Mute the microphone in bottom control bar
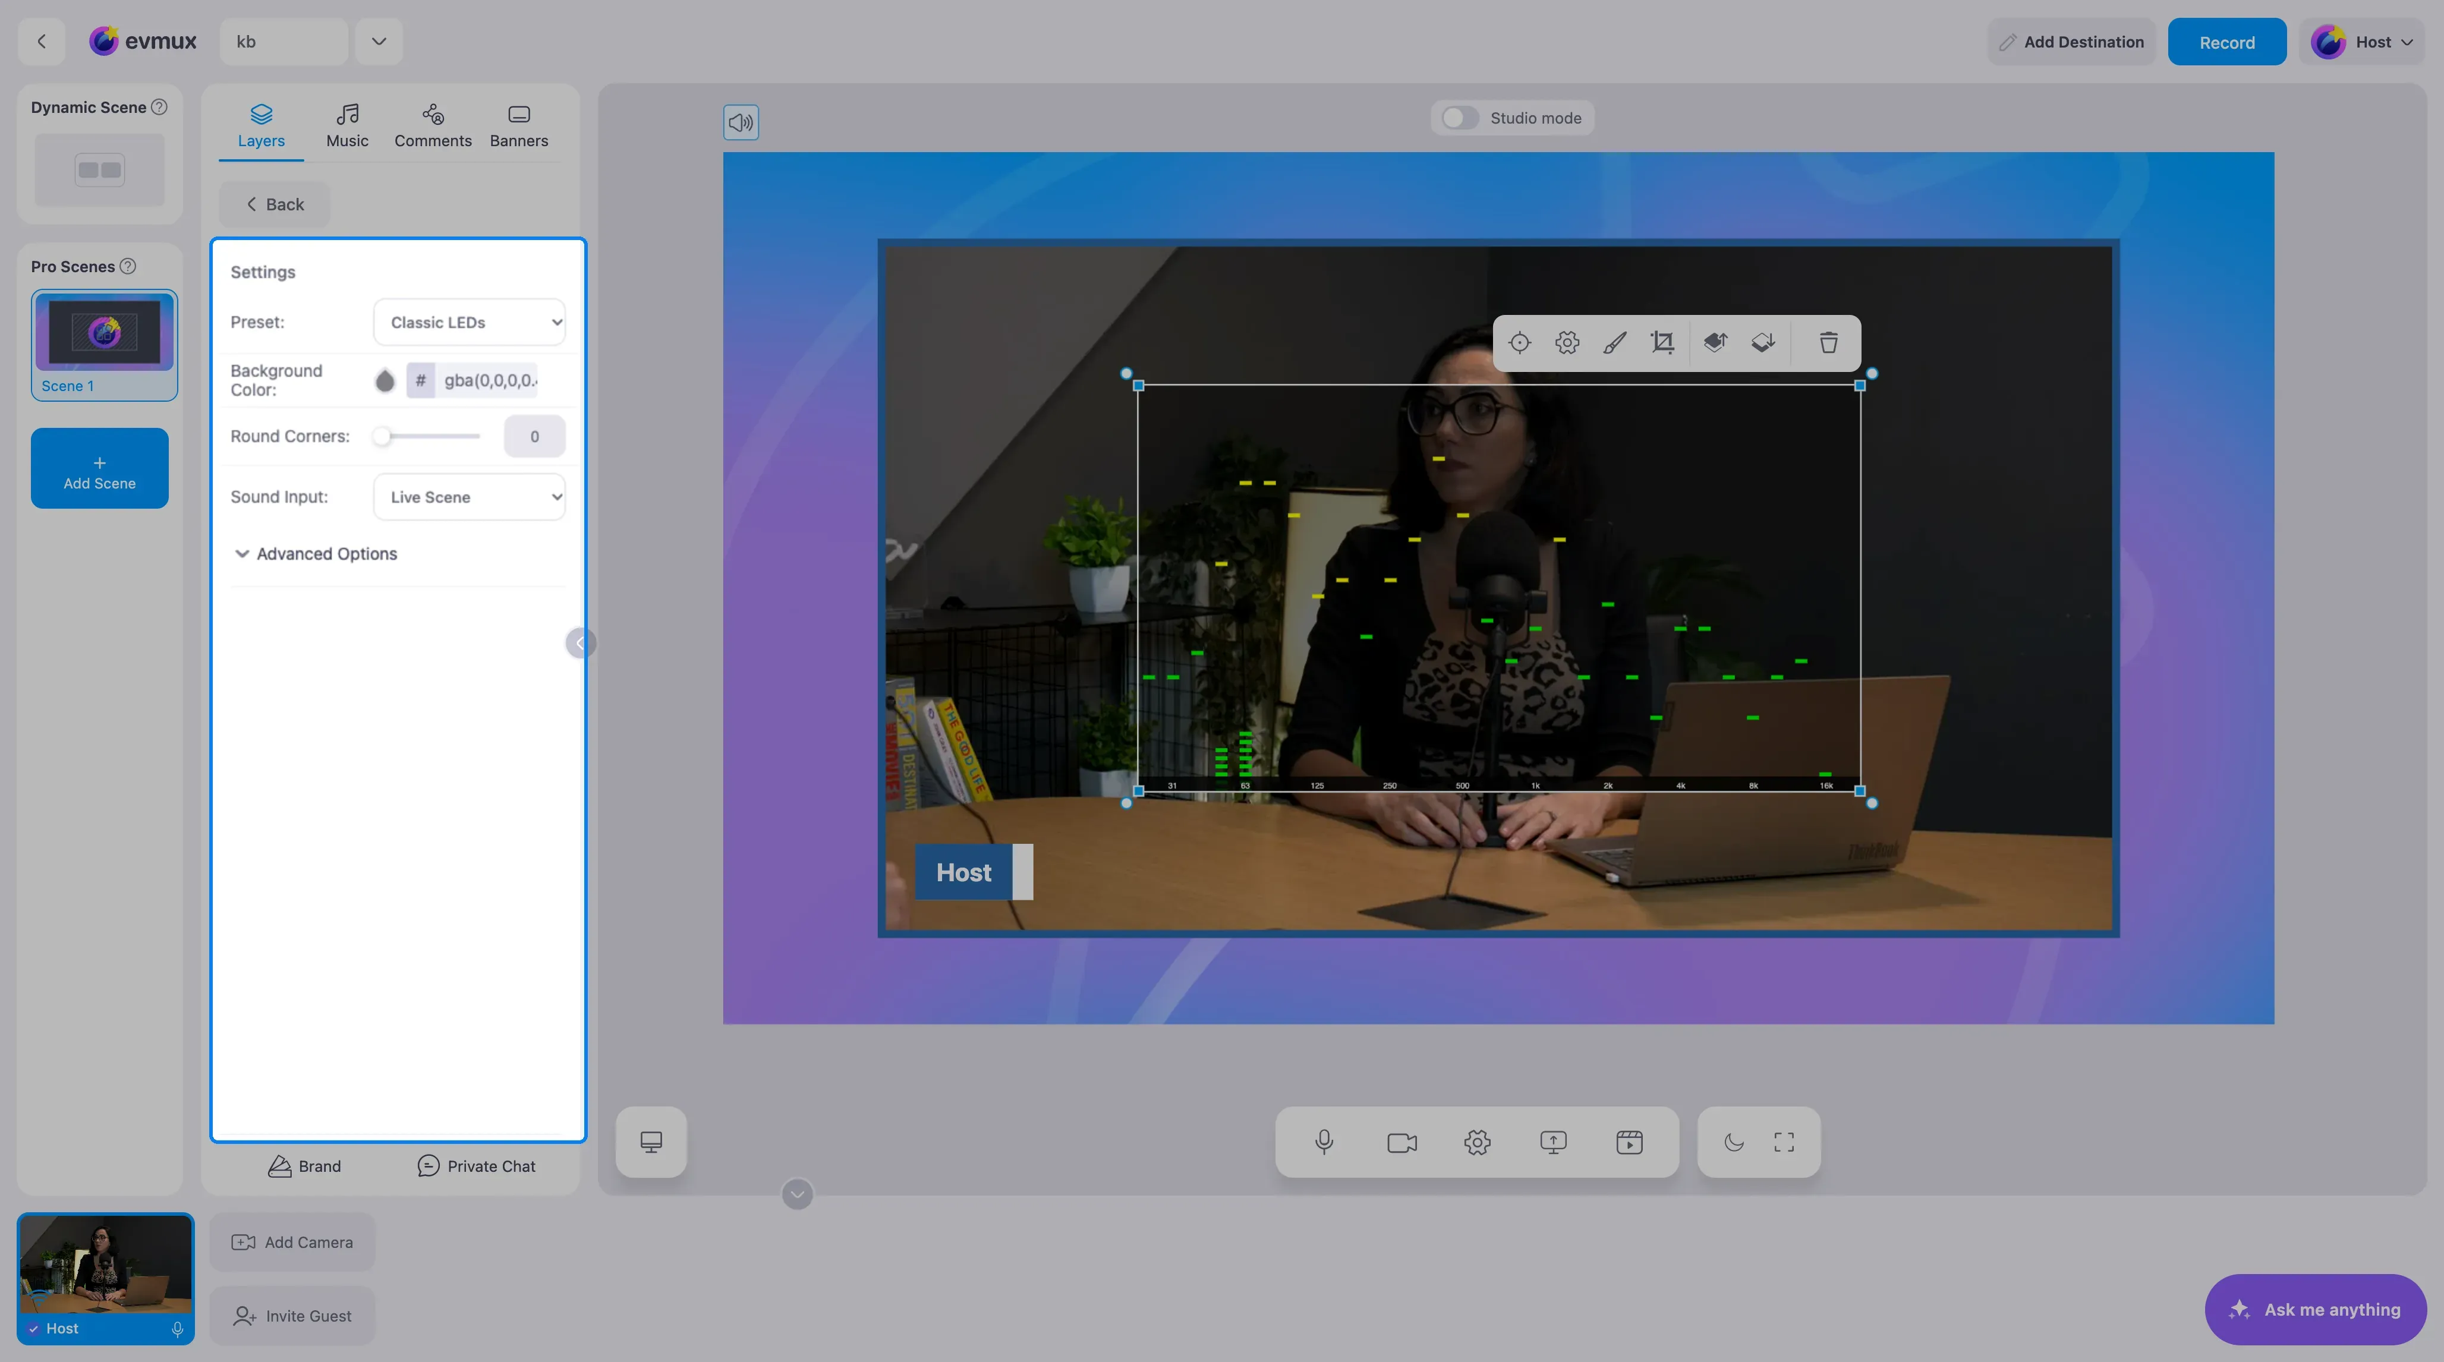The image size is (2444, 1362). [x=1324, y=1142]
